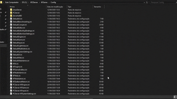Click the DefaultCompat.ini file icon
The height and width of the screenshot is (99, 177).
point(11,25)
